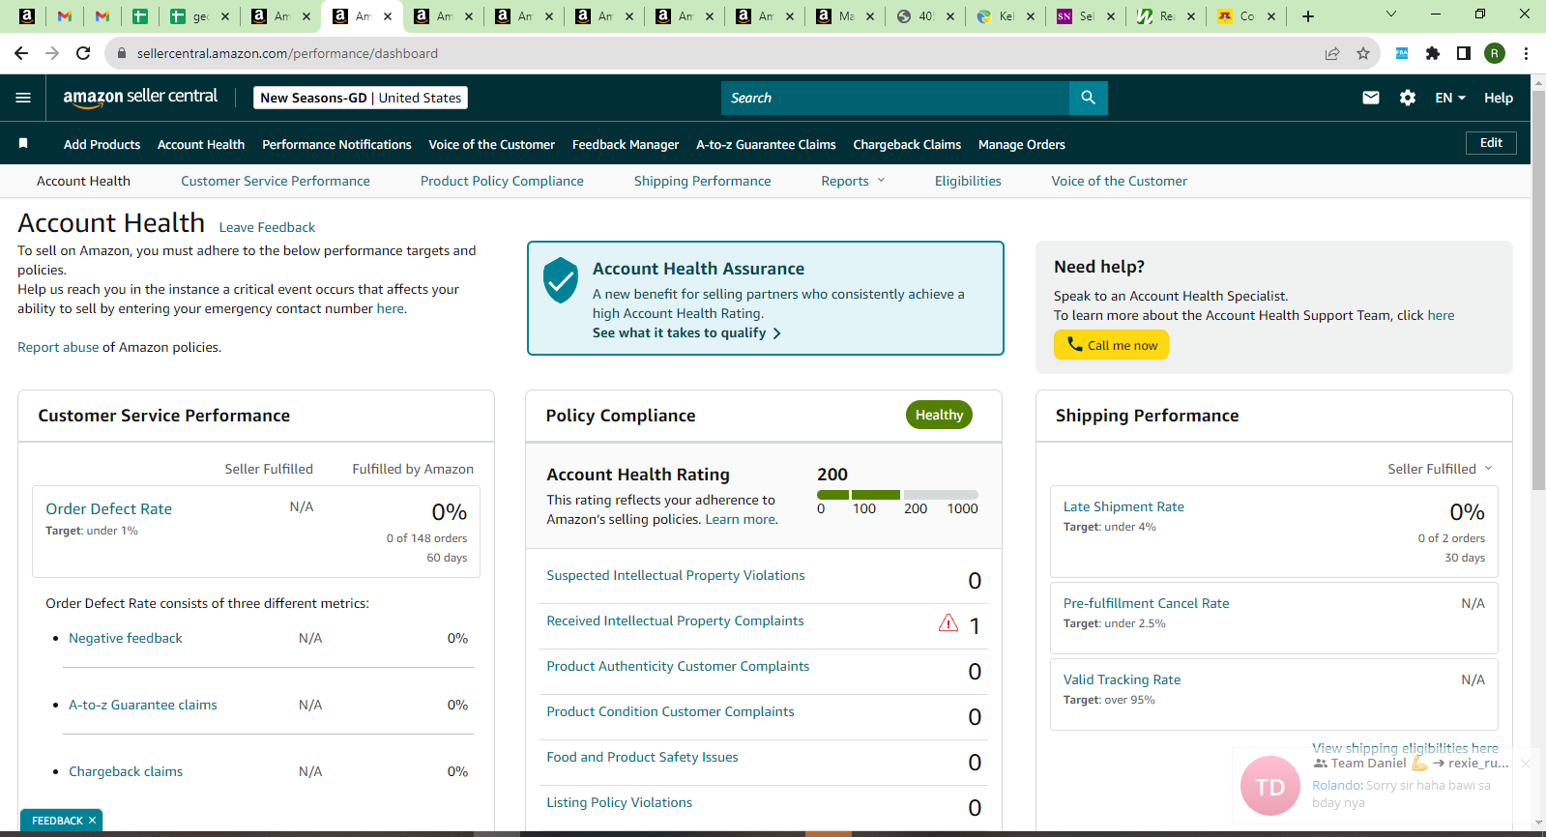Open the Valid Tracking Rate link
This screenshot has height=837, width=1546.
1122,679
